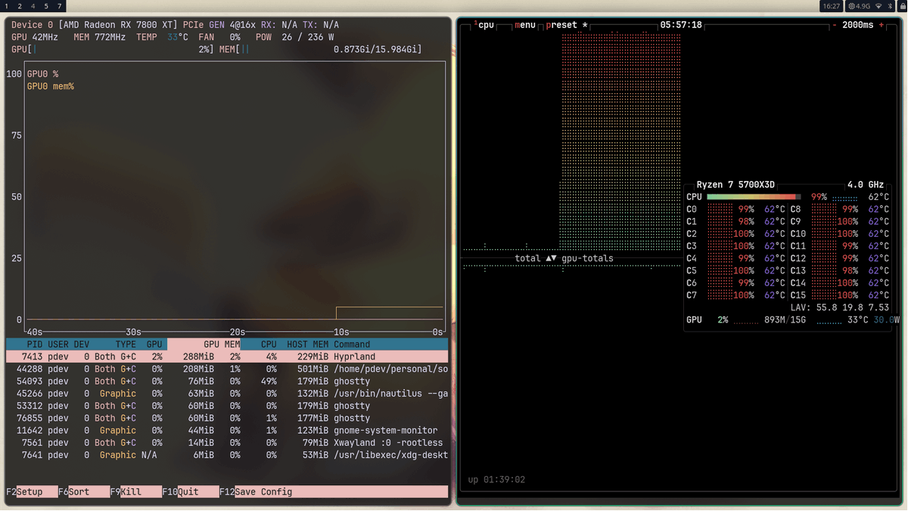
Task: Select the ghostty process with PID 76855
Action: tap(227, 418)
